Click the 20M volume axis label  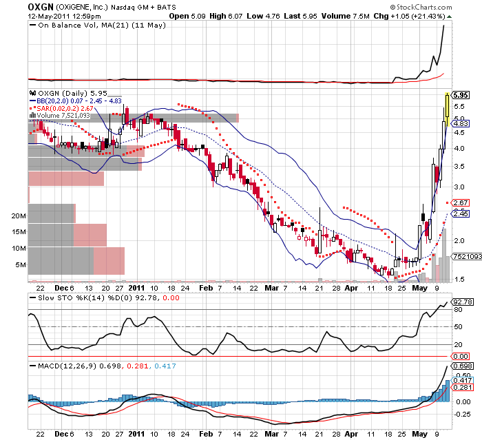19,216
